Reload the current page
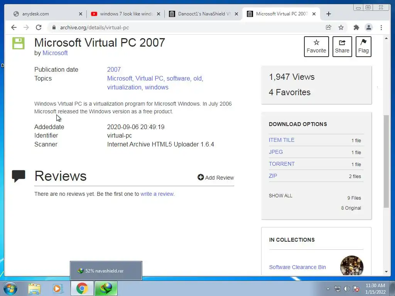 (39, 27)
